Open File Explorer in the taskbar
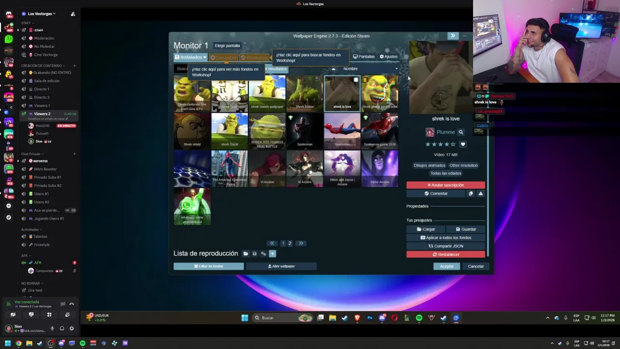 pos(332,318)
